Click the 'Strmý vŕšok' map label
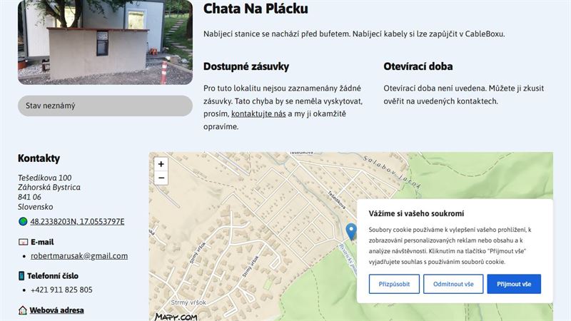Viewport: 571px width, 321px height. pos(188,302)
